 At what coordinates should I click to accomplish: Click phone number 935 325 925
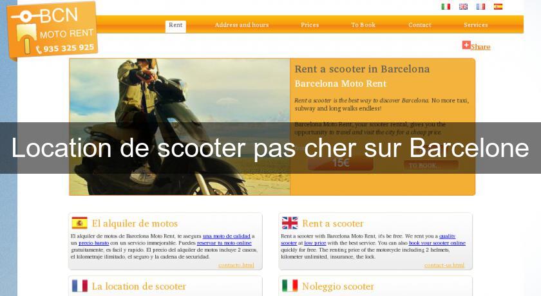(68, 48)
